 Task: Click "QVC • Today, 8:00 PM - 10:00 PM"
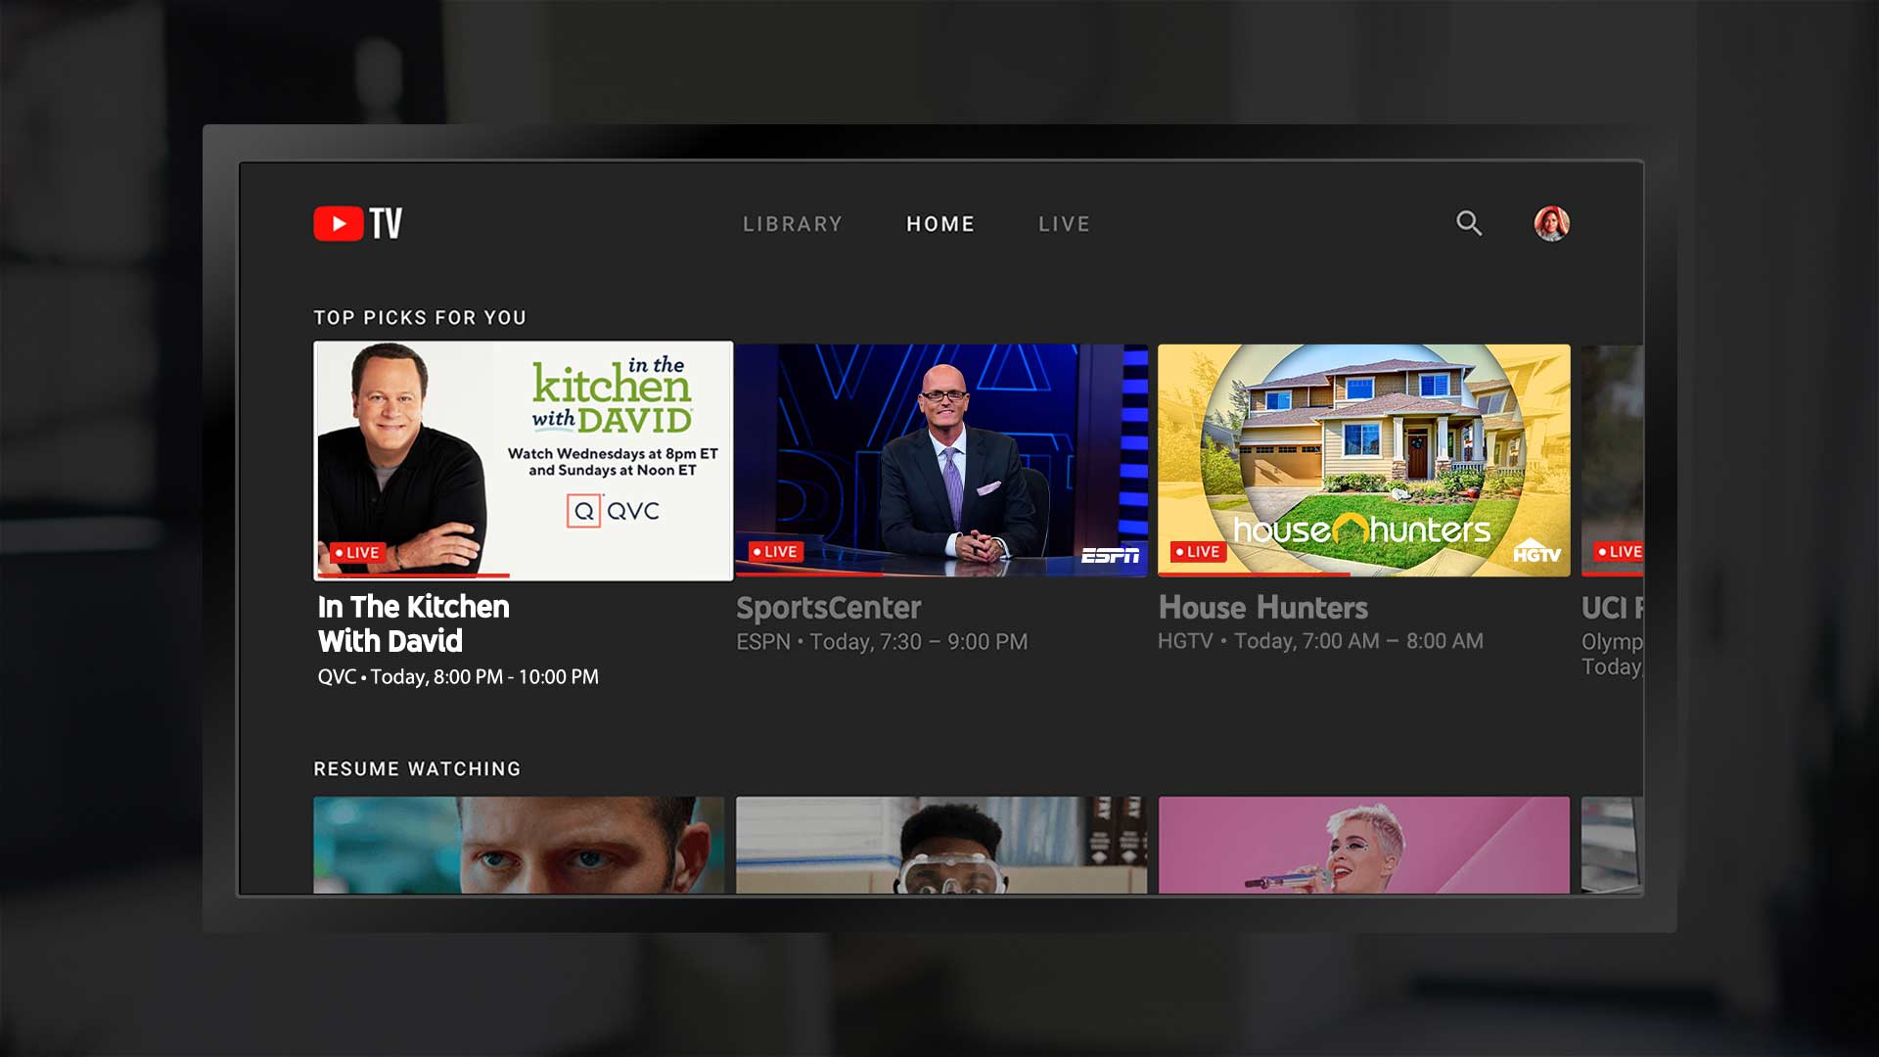click(458, 677)
